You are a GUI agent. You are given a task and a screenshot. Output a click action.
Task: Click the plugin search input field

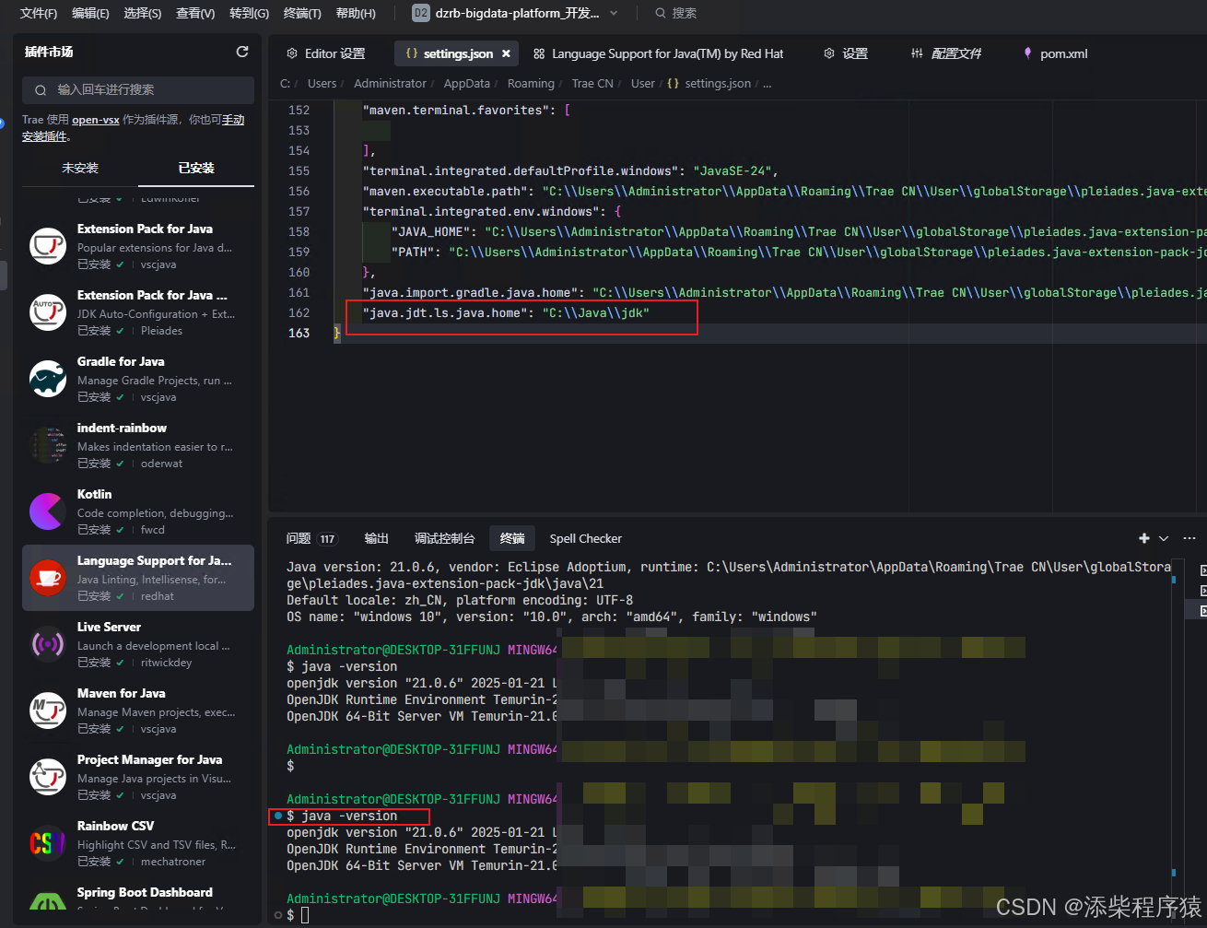pyautogui.click(x=138, y=89)
